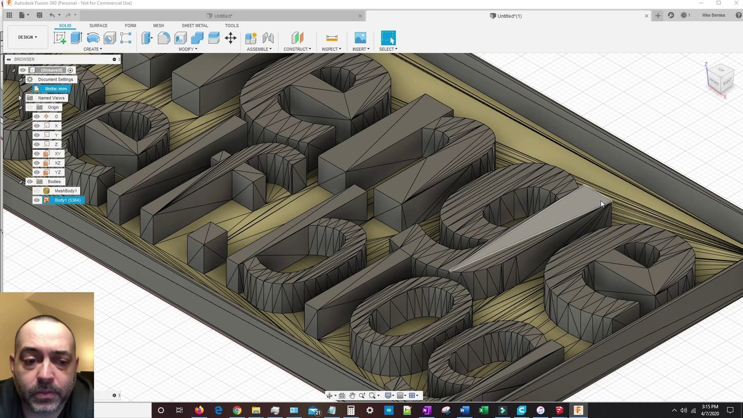Click the Measure tool icon
743x418 pixels.
331,38
